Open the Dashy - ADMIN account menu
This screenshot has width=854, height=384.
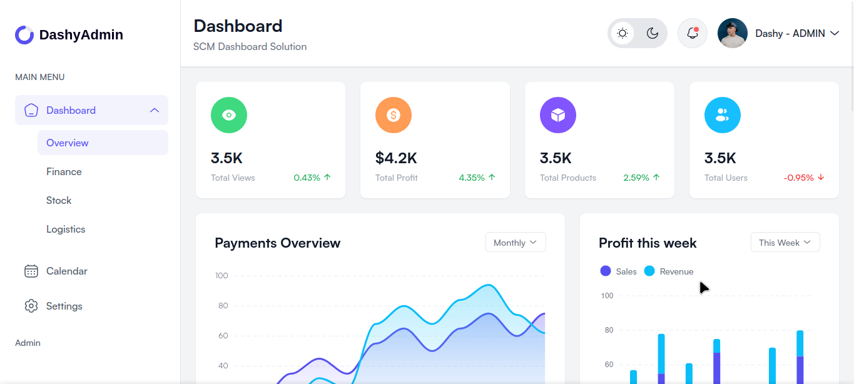(x=796, y=33)
